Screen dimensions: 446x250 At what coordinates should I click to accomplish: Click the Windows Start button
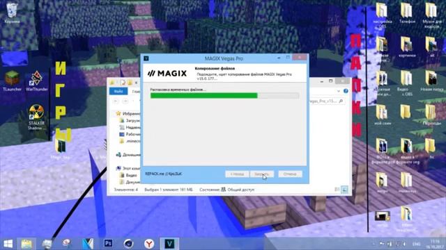tap(8, 244)
